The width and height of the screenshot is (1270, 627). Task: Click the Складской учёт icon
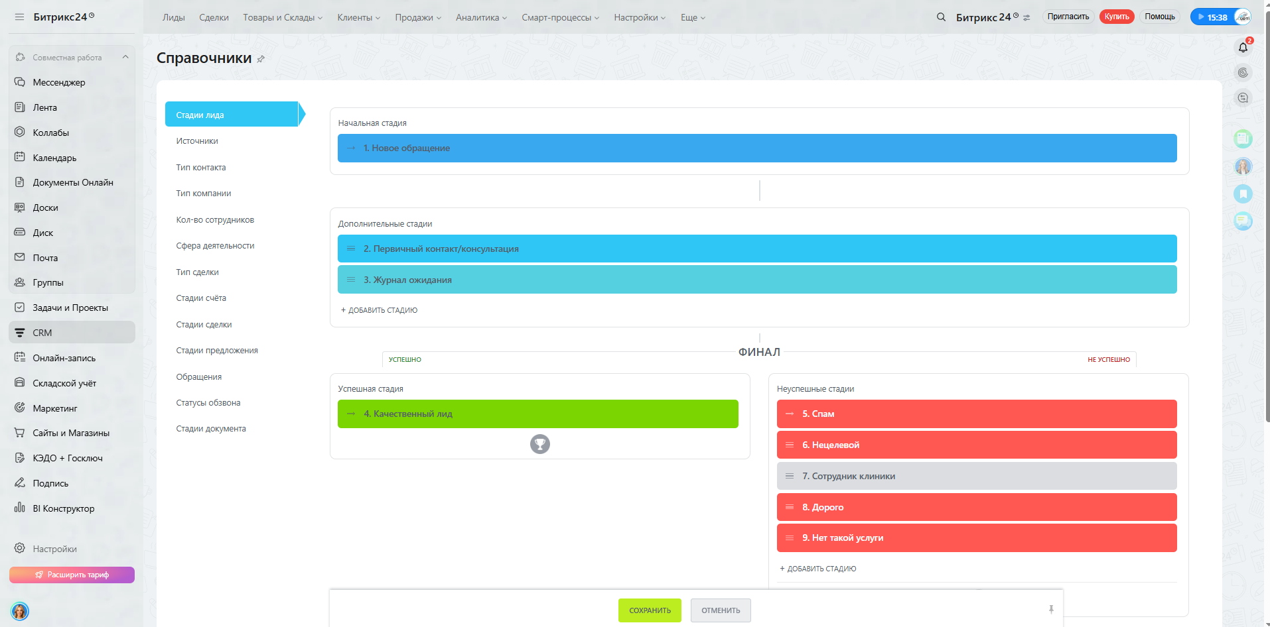pyautogui.click(x=20, y=383)
